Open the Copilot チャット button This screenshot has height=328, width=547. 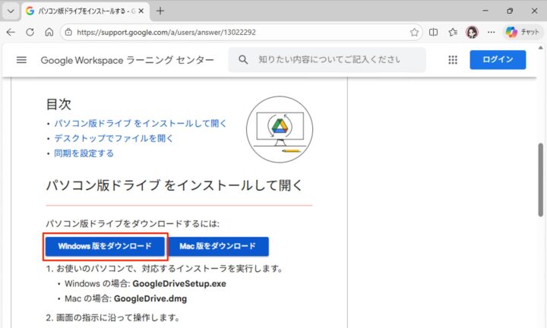(x=523, y=33)
